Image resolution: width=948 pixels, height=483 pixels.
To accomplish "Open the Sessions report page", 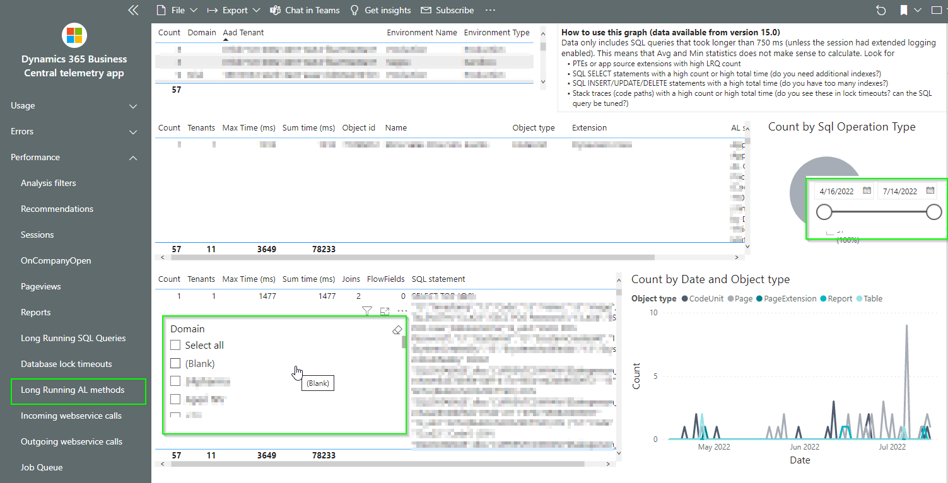I will click(x=37, y=235).
